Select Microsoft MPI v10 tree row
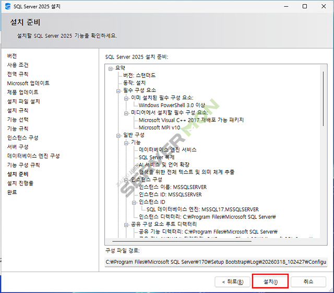 [x=159, y=127]
